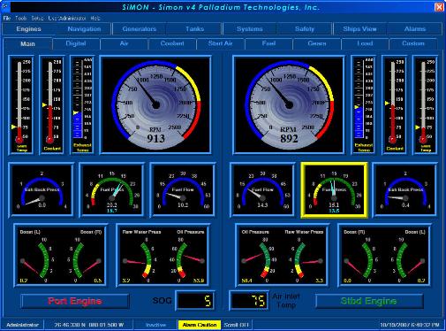
Task: Click port Fuel Flow gauge reading 10.2
Action: (183, 190)
